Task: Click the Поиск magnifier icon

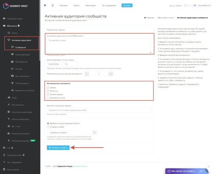Action: pyautogui.click(x=9, y=33)
